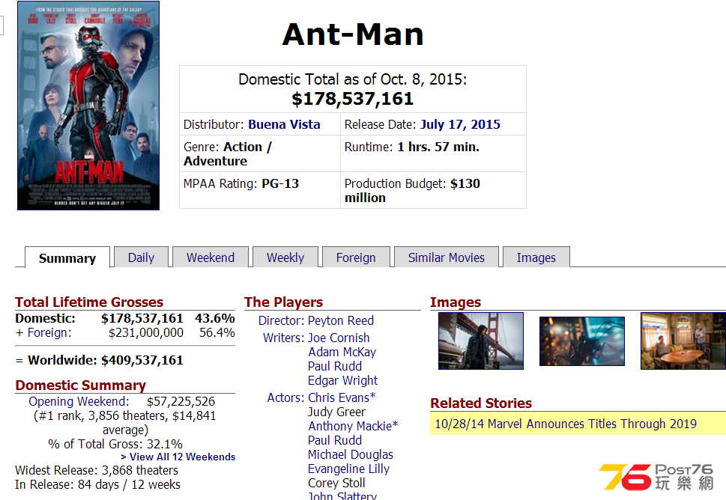Click the View All 12 Weekends link
The width and height of the screenshot is (726, 500).
point(178,457)
